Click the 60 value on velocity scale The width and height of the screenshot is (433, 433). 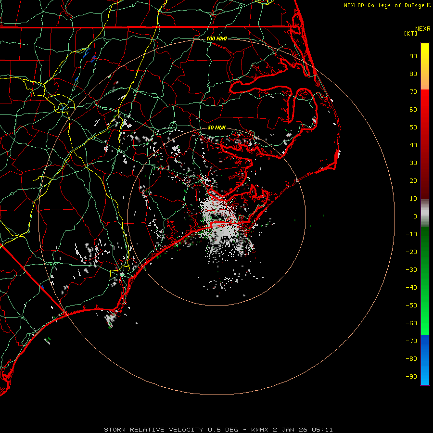point(413,110)
